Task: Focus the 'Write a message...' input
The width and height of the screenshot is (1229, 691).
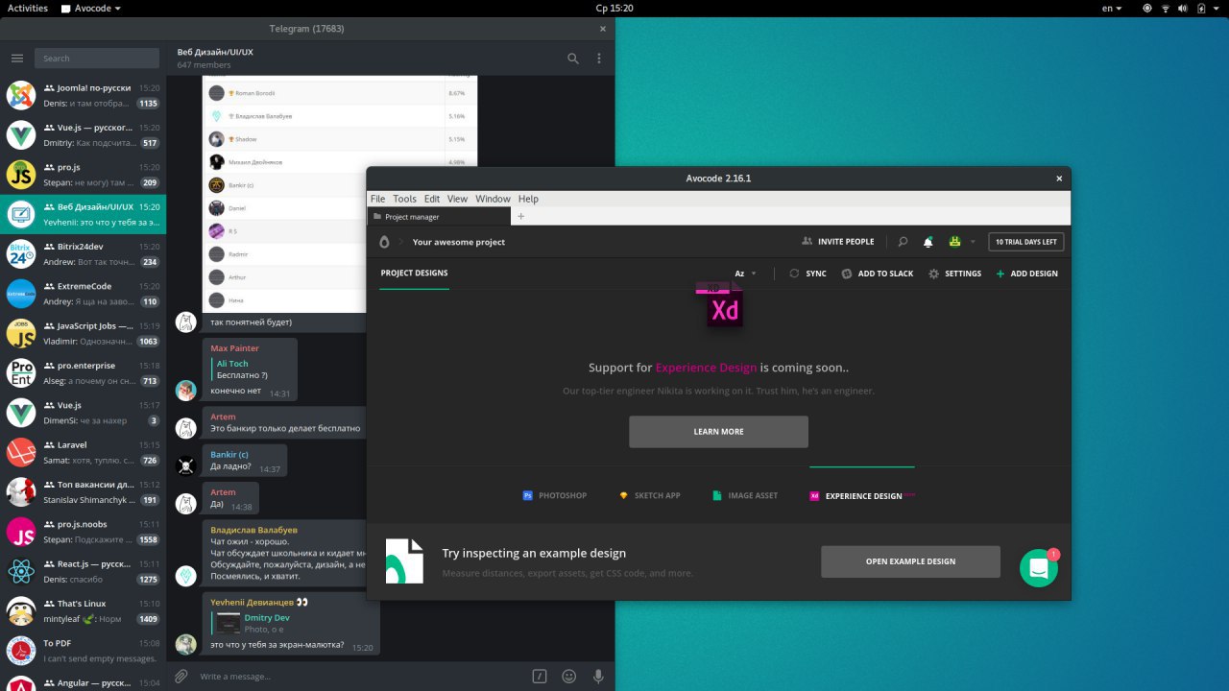Action: (x=360, y=676)
